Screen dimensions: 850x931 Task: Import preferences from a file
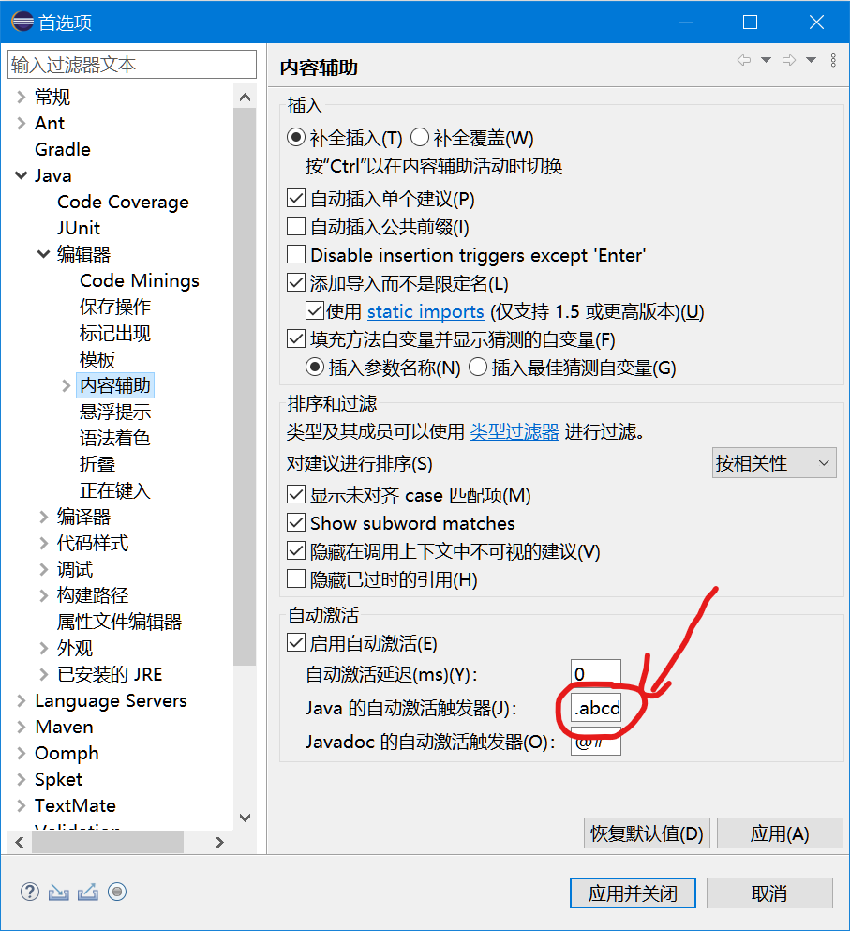pyautogui.click(x=57, y=892)
